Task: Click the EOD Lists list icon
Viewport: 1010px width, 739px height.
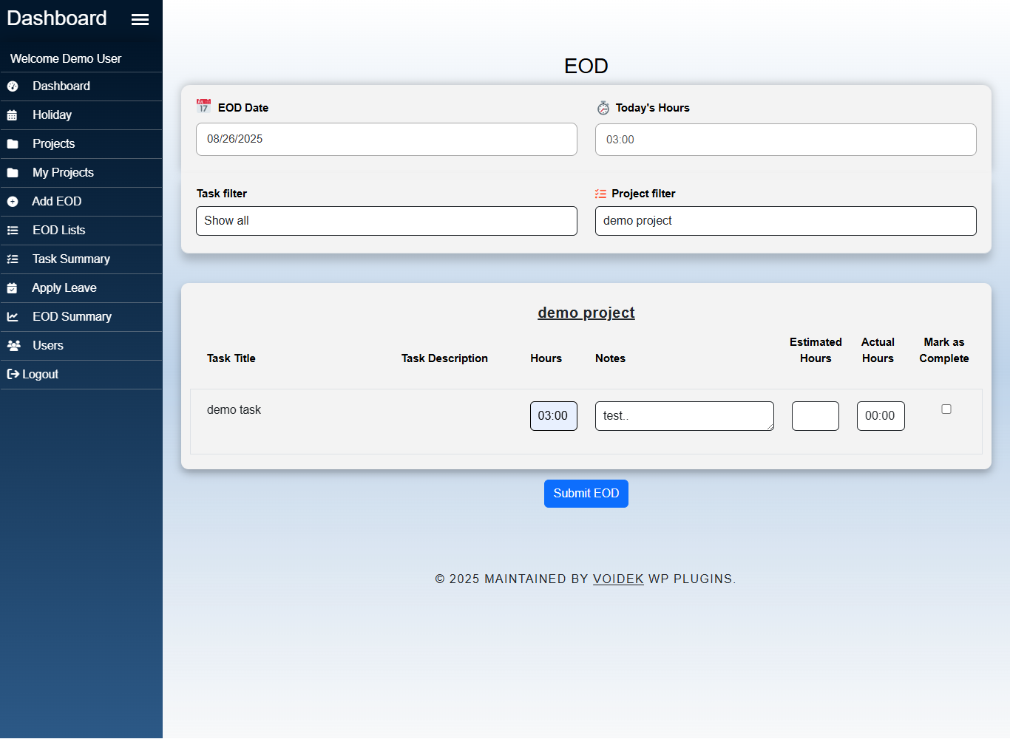Action: coord(13,231)
